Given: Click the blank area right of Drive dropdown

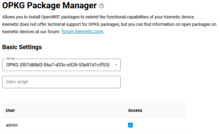Looking at the screenshot, I should pos(169,65).
